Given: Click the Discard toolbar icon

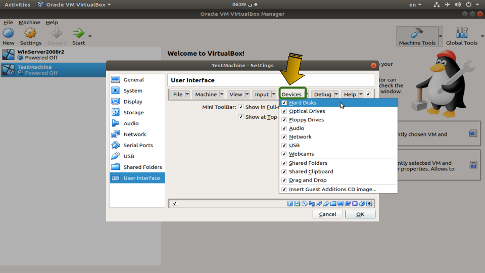Looking at the screenshot, I should click(57, 33).
